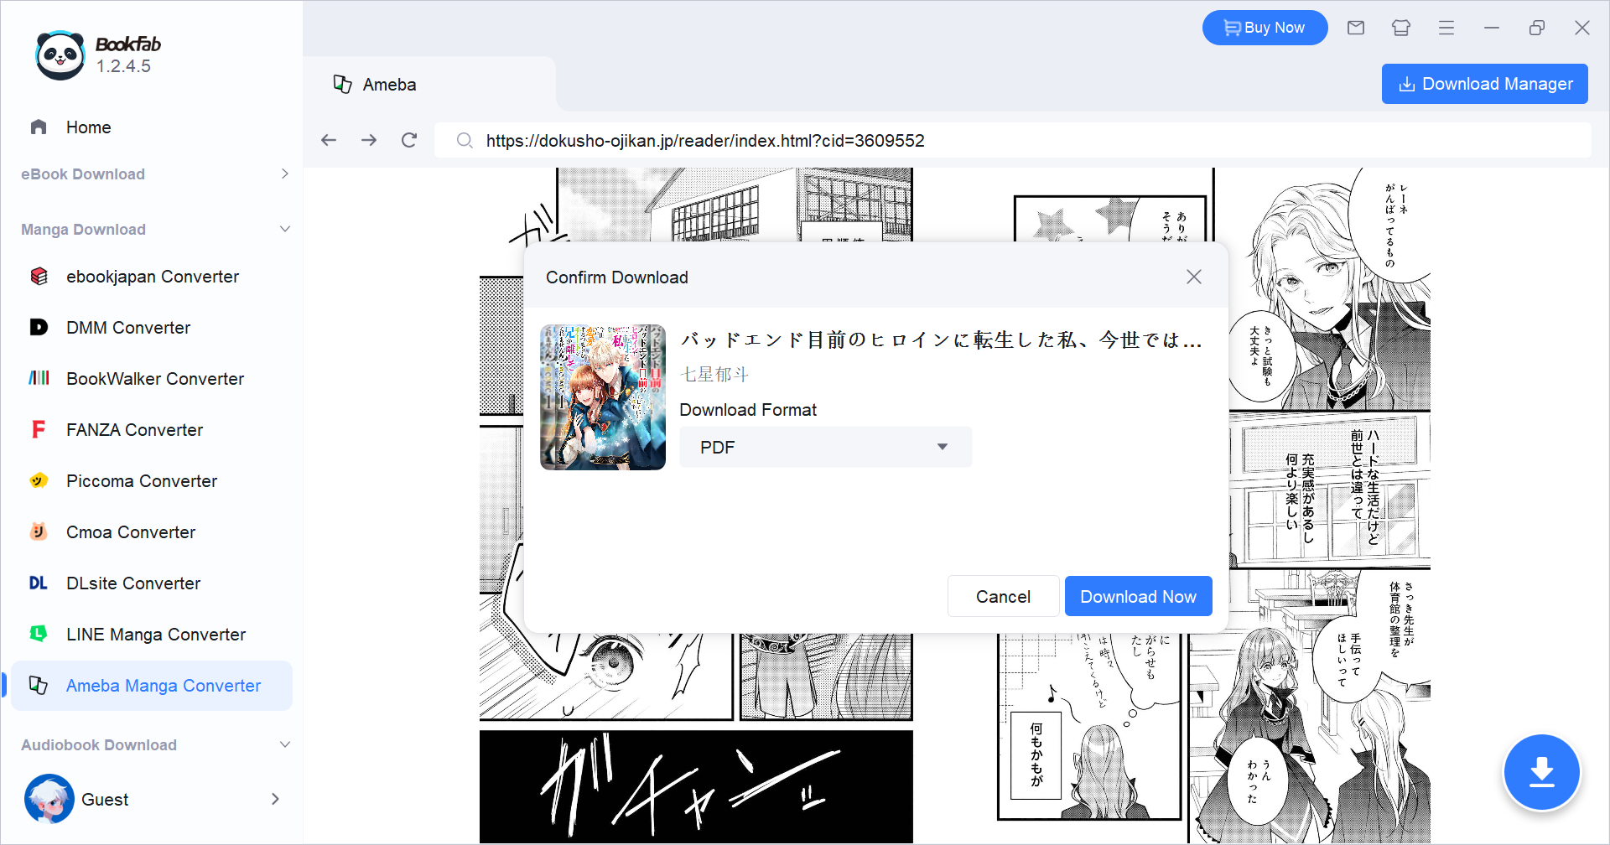
Task: Click version number 1.2.4.5
Action: click(x=123, y=66)
